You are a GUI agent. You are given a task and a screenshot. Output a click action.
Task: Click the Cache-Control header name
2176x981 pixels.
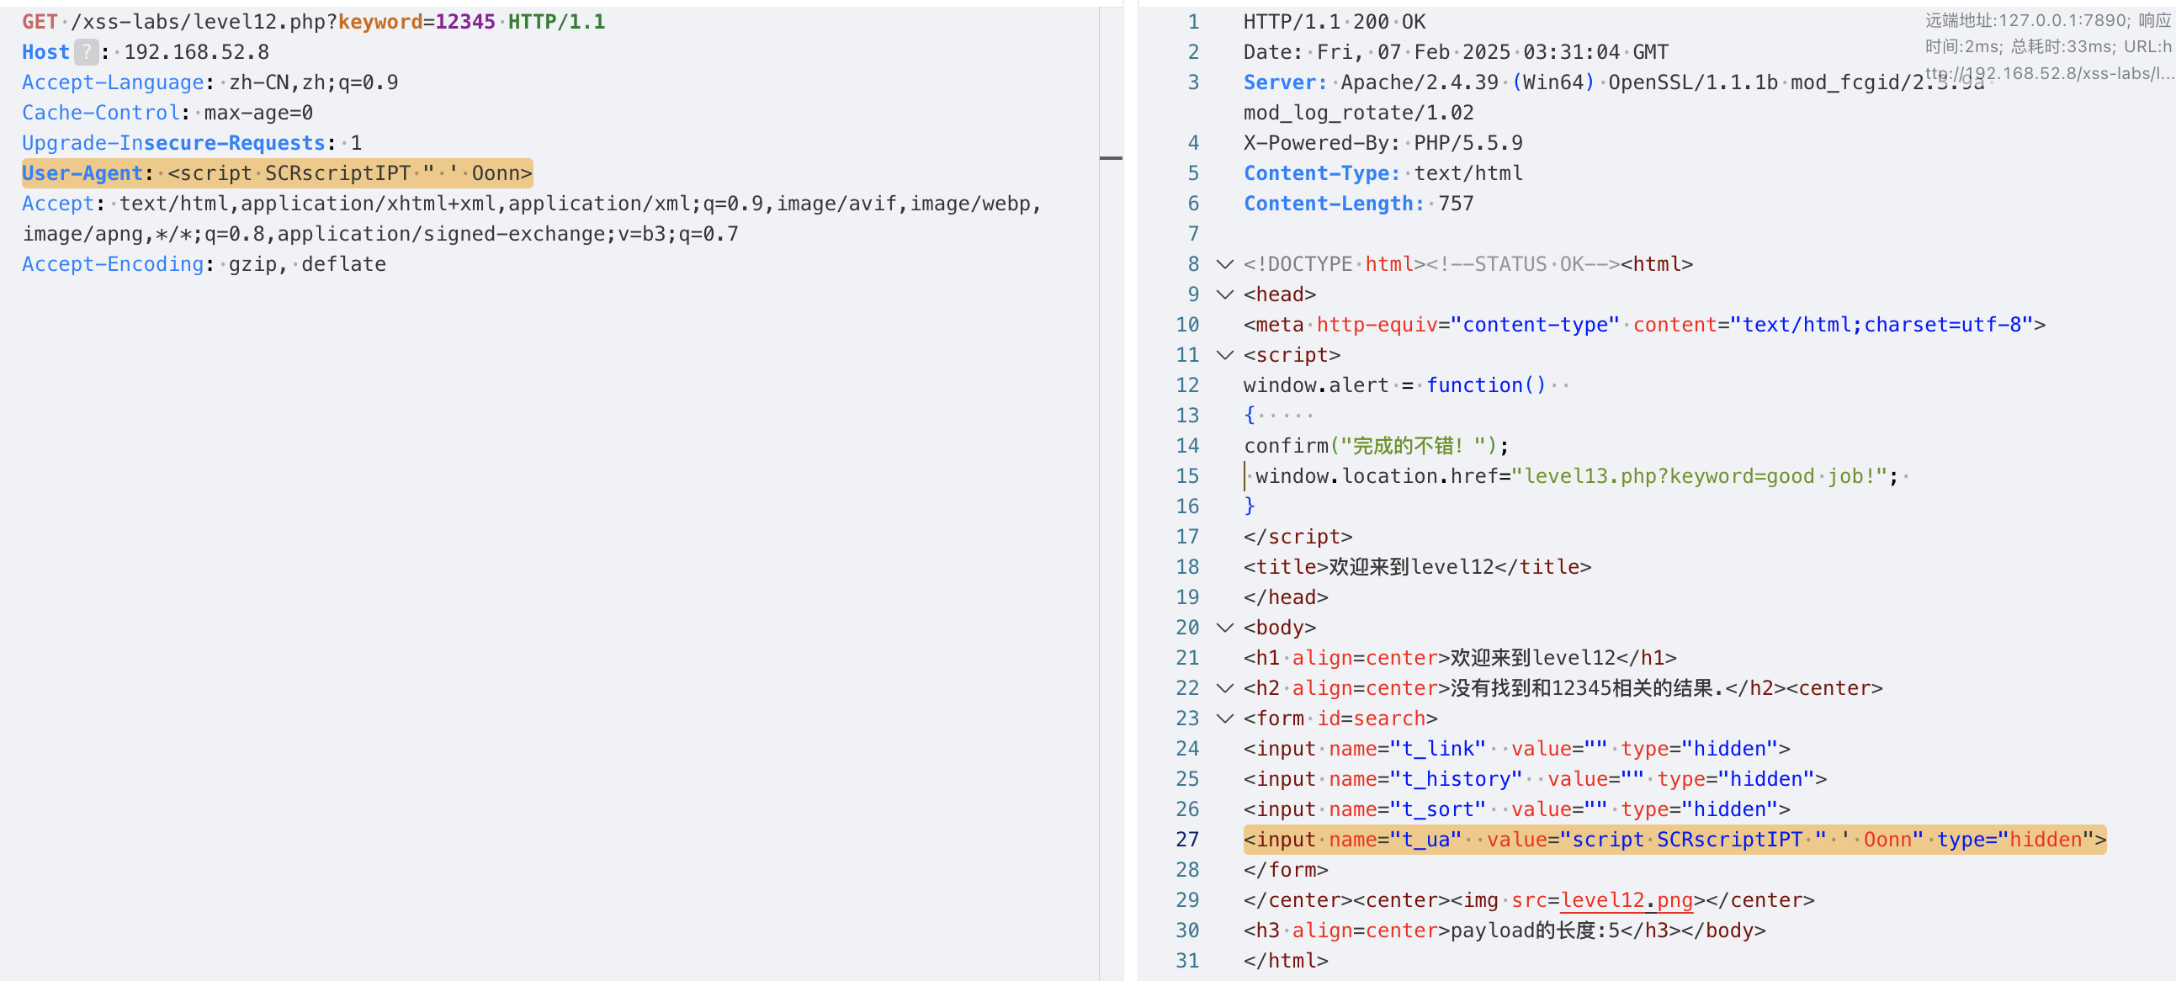pos(99,113)
